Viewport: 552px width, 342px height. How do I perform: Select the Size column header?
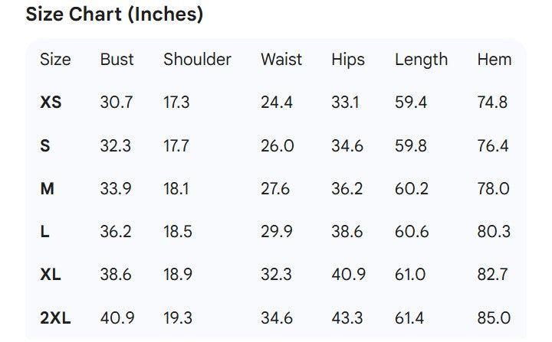pyautogui.click(x=55, y=60)
